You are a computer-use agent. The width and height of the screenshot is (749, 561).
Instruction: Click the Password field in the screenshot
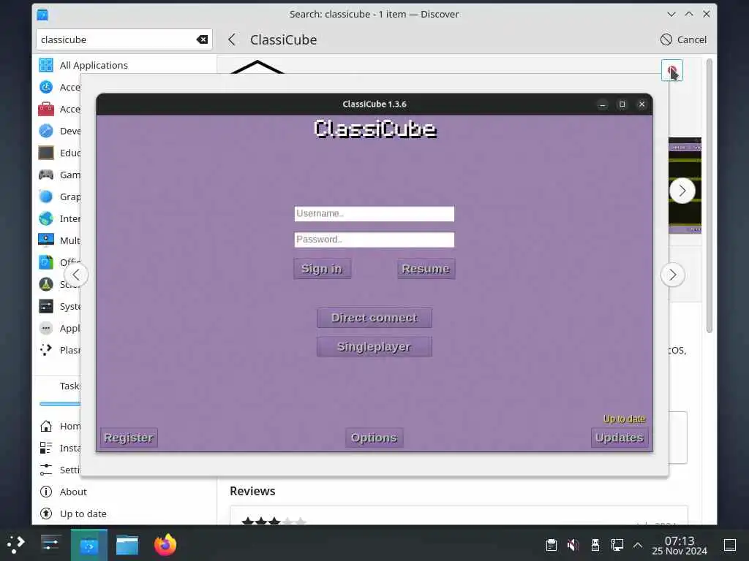pyautogui.click(x=374, y=240)
